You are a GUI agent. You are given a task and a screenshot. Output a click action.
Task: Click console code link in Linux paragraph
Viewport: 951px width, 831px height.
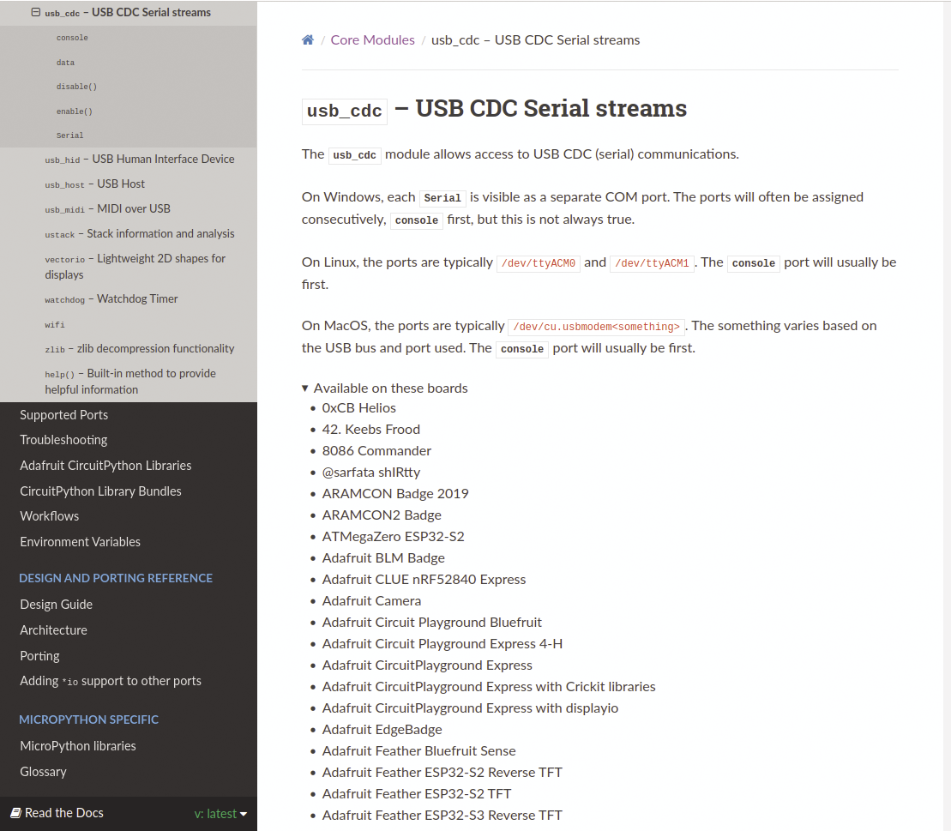(x=753, y=263)
